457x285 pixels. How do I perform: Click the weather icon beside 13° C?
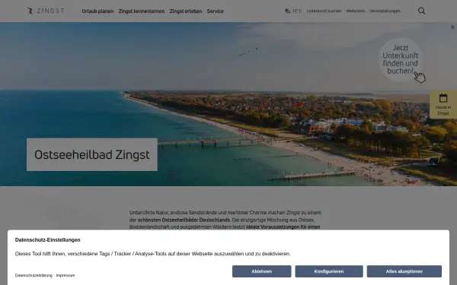click(x=287, y=11)
